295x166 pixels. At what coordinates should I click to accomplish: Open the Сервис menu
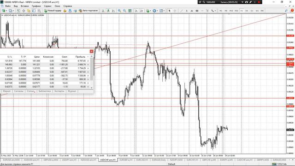[x=47, y=6]
